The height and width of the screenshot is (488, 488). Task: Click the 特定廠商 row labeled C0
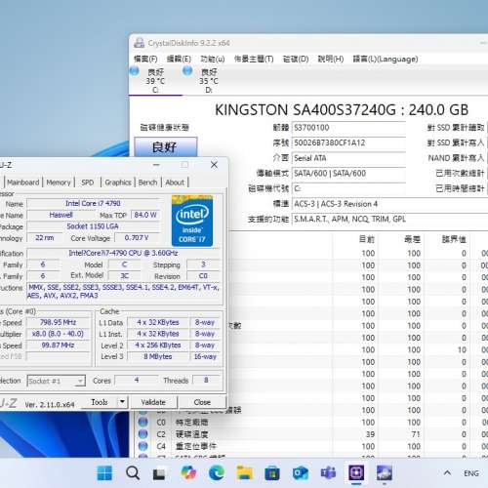pos(311,423)
